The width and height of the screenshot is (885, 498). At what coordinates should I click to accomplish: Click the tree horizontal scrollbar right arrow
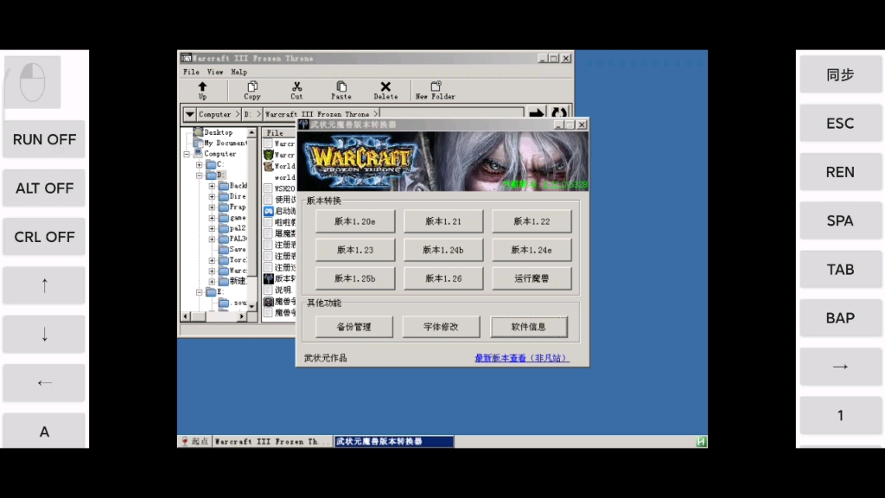click(242, 316)
